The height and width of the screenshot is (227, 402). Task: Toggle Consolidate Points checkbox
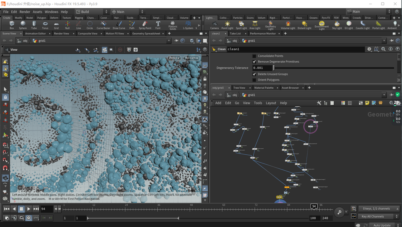pyautogui.click(x=254, y=56)
